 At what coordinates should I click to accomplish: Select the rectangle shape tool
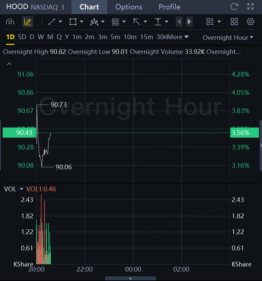[73, 22]
